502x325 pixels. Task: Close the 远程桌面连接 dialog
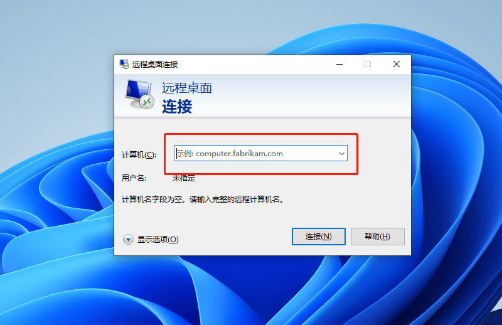pyautogui.click(x=397, y=65)
